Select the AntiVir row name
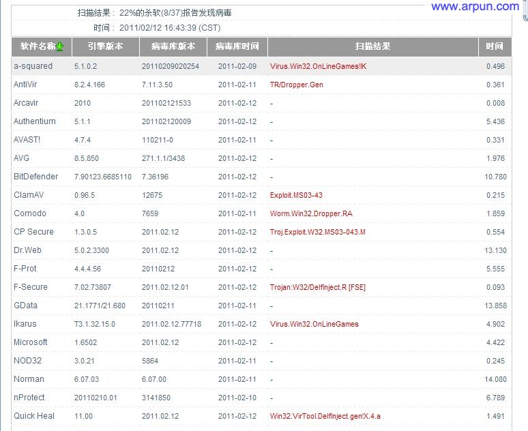Viewport: 528px width, 431px height. click(x=25, y=84)
